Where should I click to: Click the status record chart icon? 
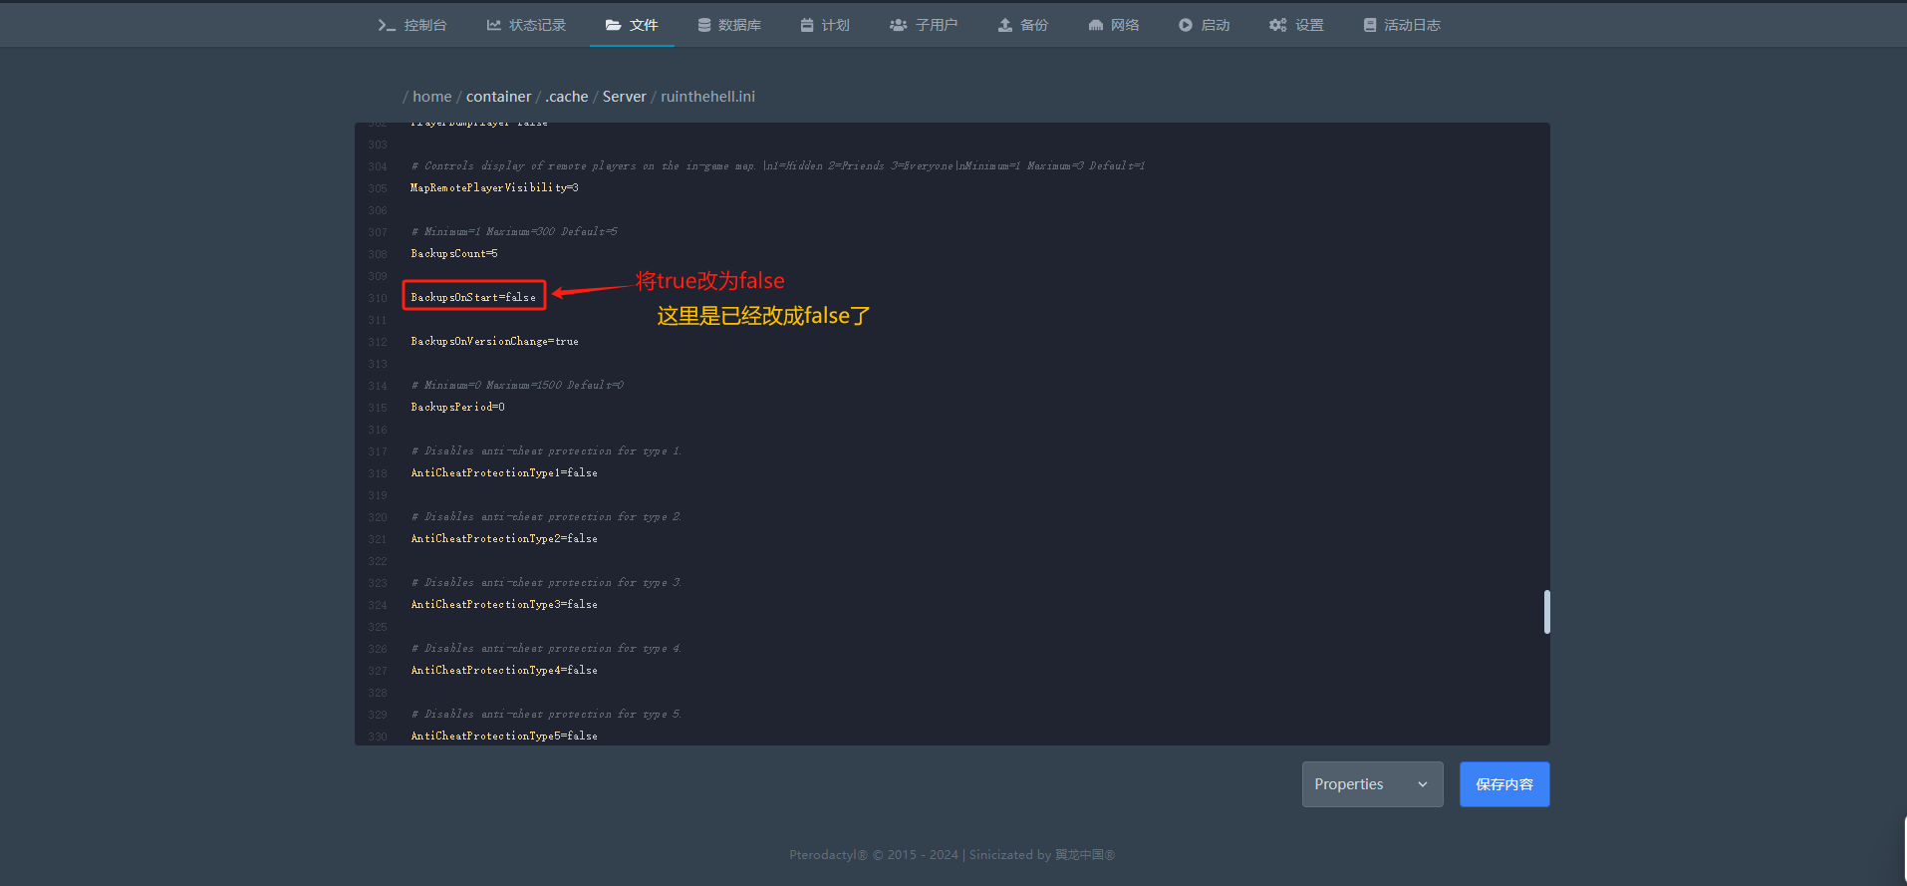[x=493, y=25]
